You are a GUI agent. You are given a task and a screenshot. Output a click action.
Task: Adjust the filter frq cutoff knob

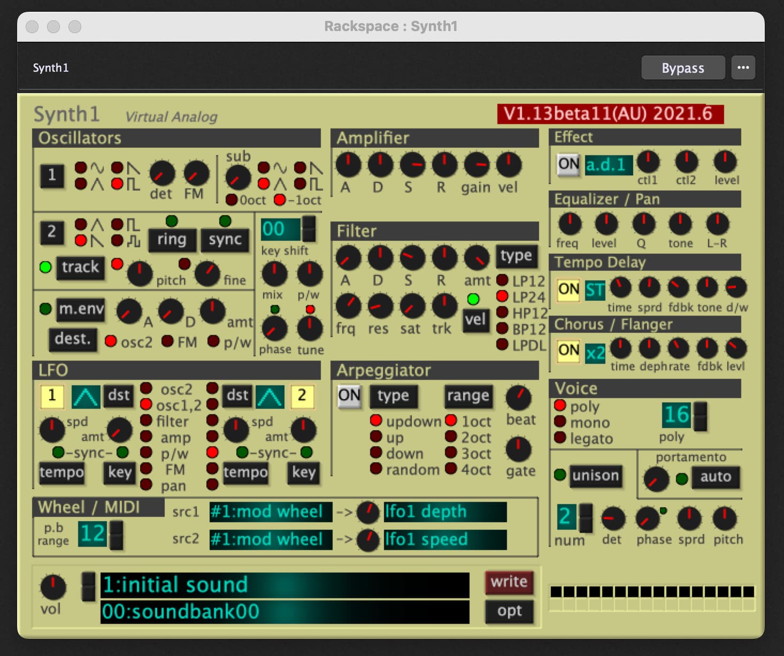pyautogui.click(x=348, y=306)
